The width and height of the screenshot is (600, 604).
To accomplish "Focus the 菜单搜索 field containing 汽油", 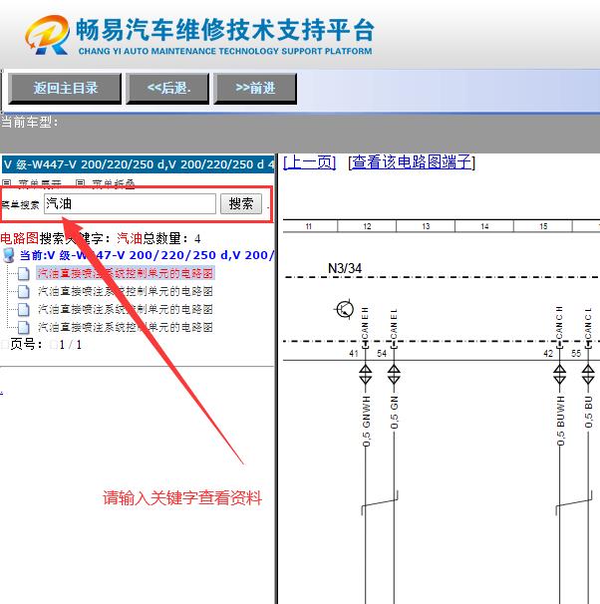I will 130,203.
